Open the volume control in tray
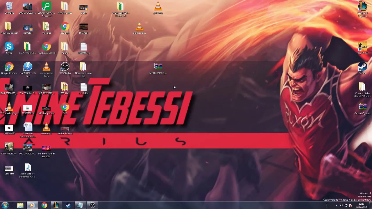The height and width of the screenshot is (209, 372). tap(341, 206)
